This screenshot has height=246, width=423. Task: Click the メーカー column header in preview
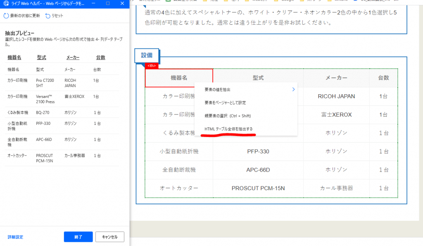pos(72,58)
